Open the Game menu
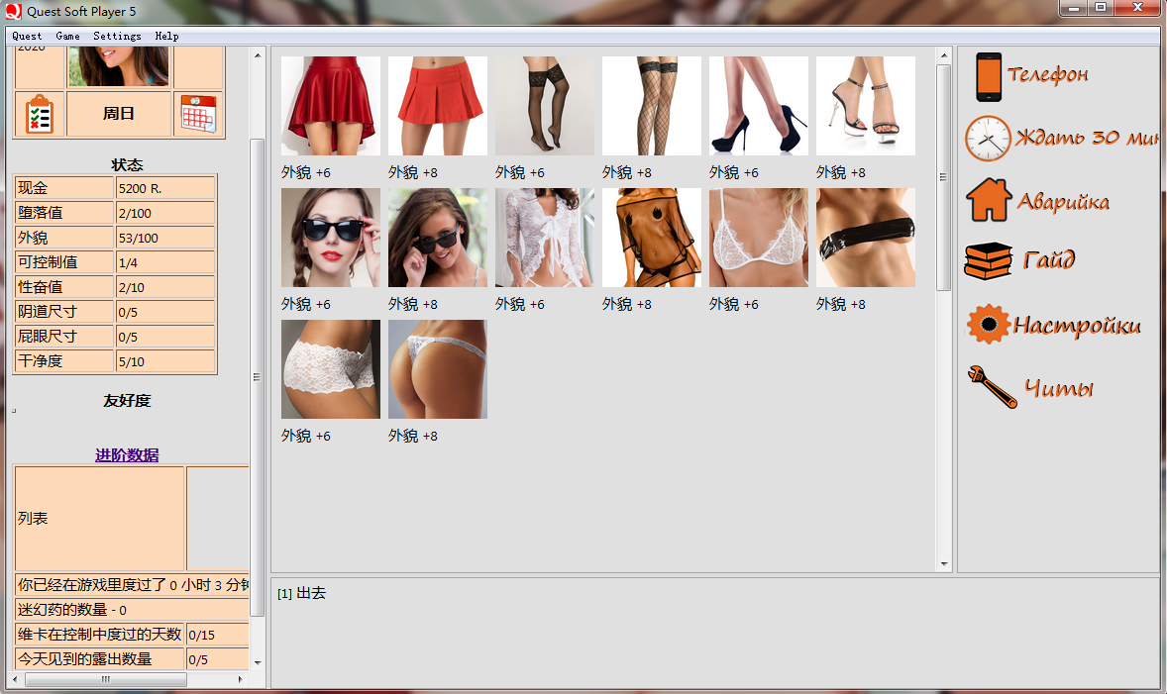 [x=67, y=36]
